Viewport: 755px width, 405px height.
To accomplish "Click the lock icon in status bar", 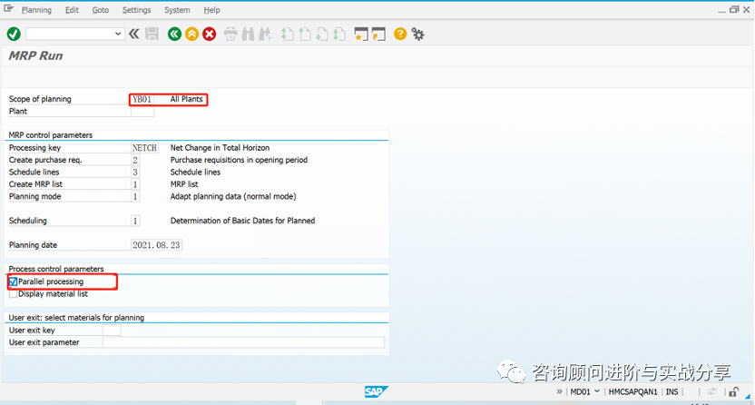I will pos(733,391).
